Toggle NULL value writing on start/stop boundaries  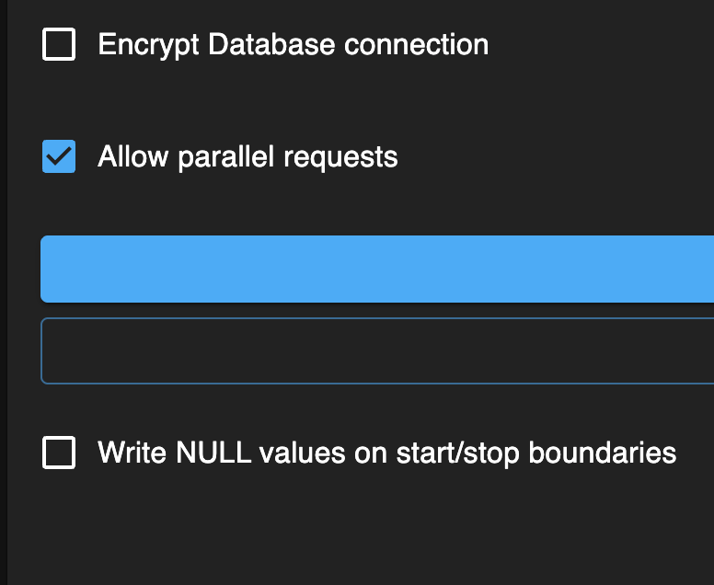pos(59,453)
